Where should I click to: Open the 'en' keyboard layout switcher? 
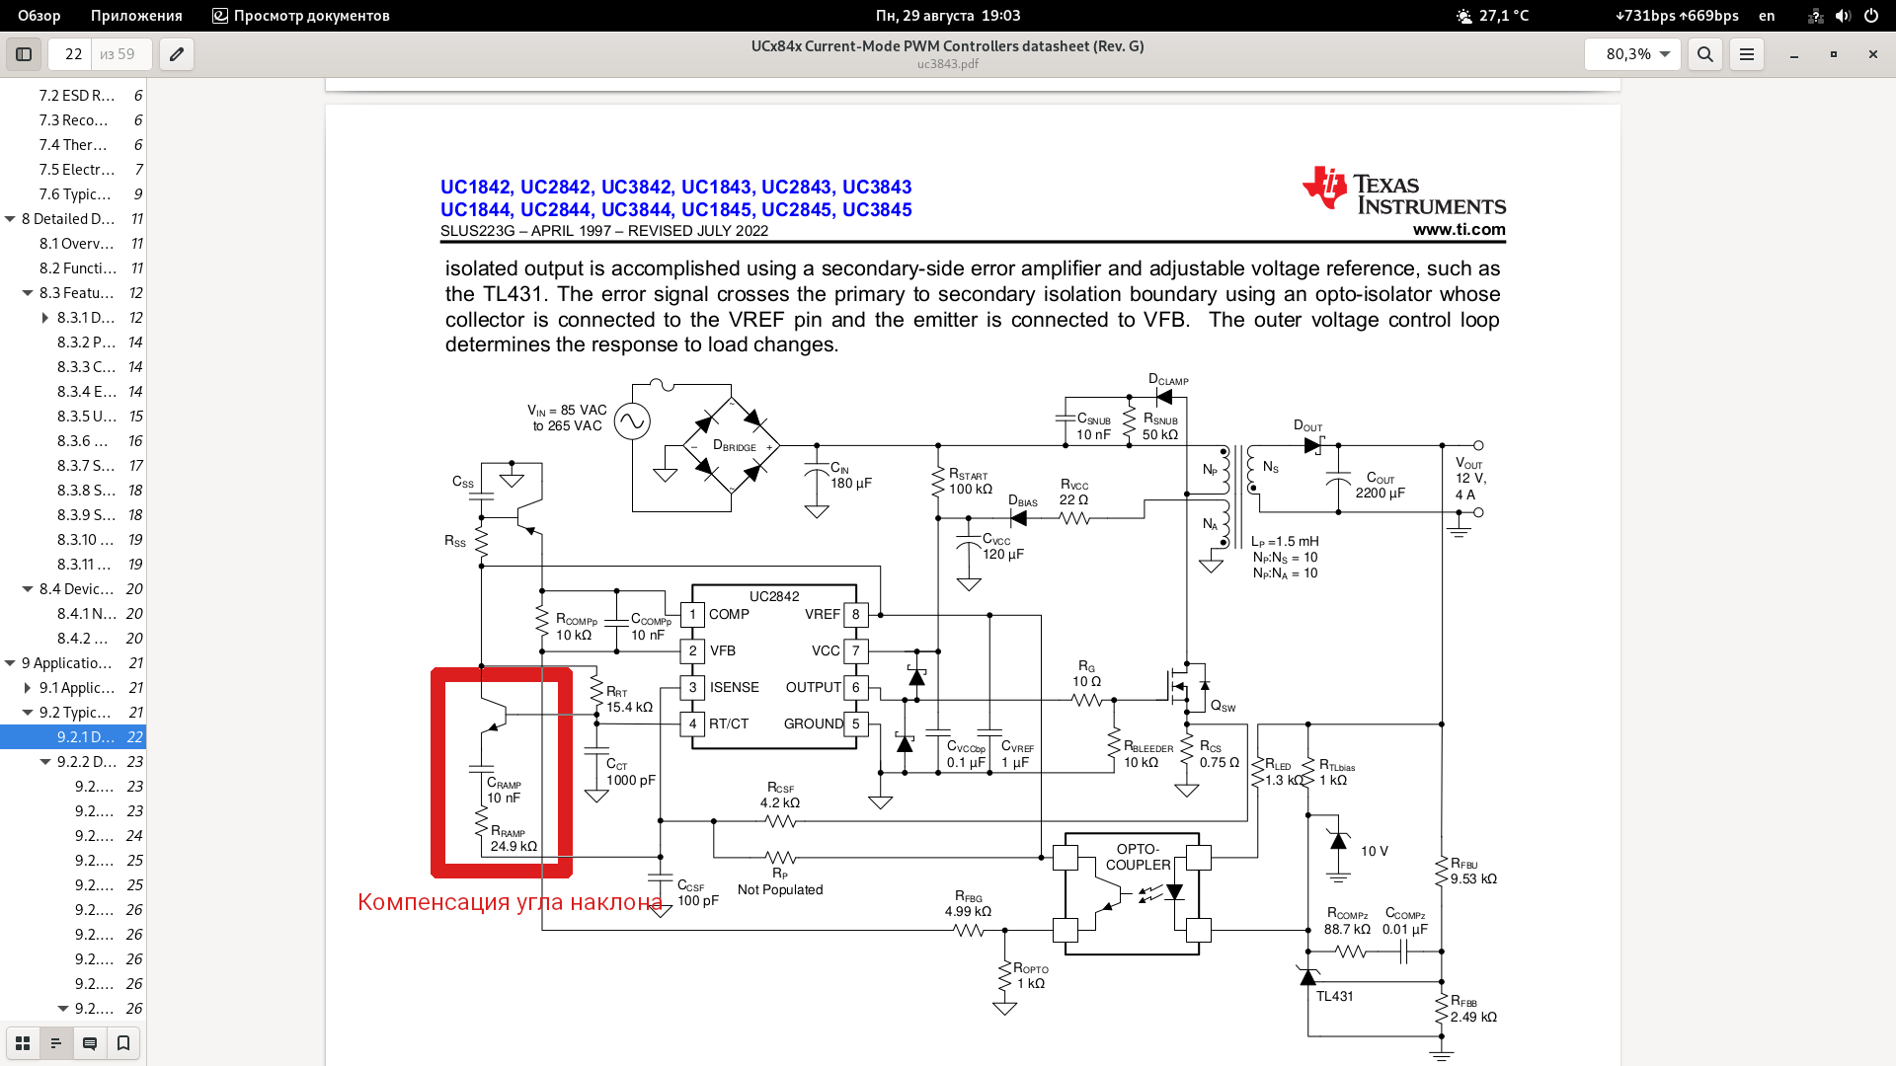coord(1767,16)
